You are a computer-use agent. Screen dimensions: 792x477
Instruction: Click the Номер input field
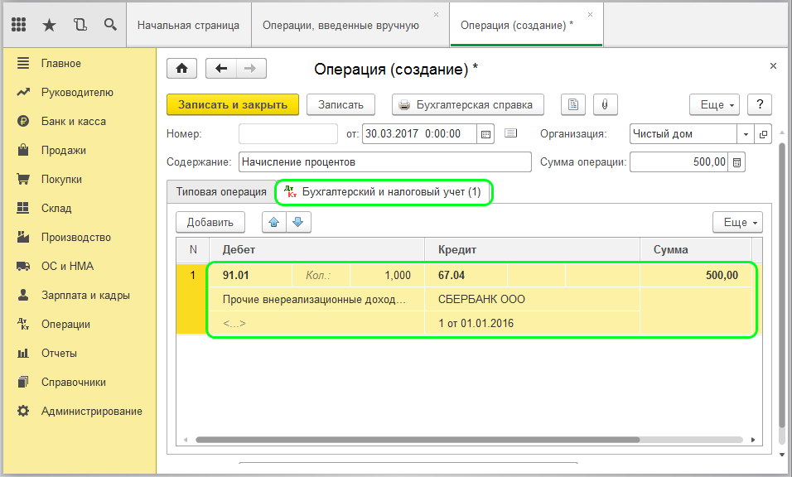click(288, 134)
